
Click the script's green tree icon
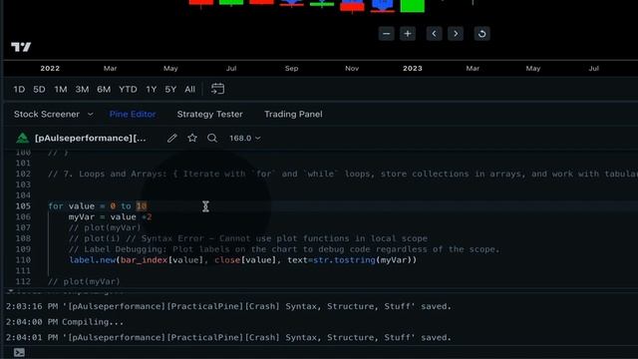22,138
